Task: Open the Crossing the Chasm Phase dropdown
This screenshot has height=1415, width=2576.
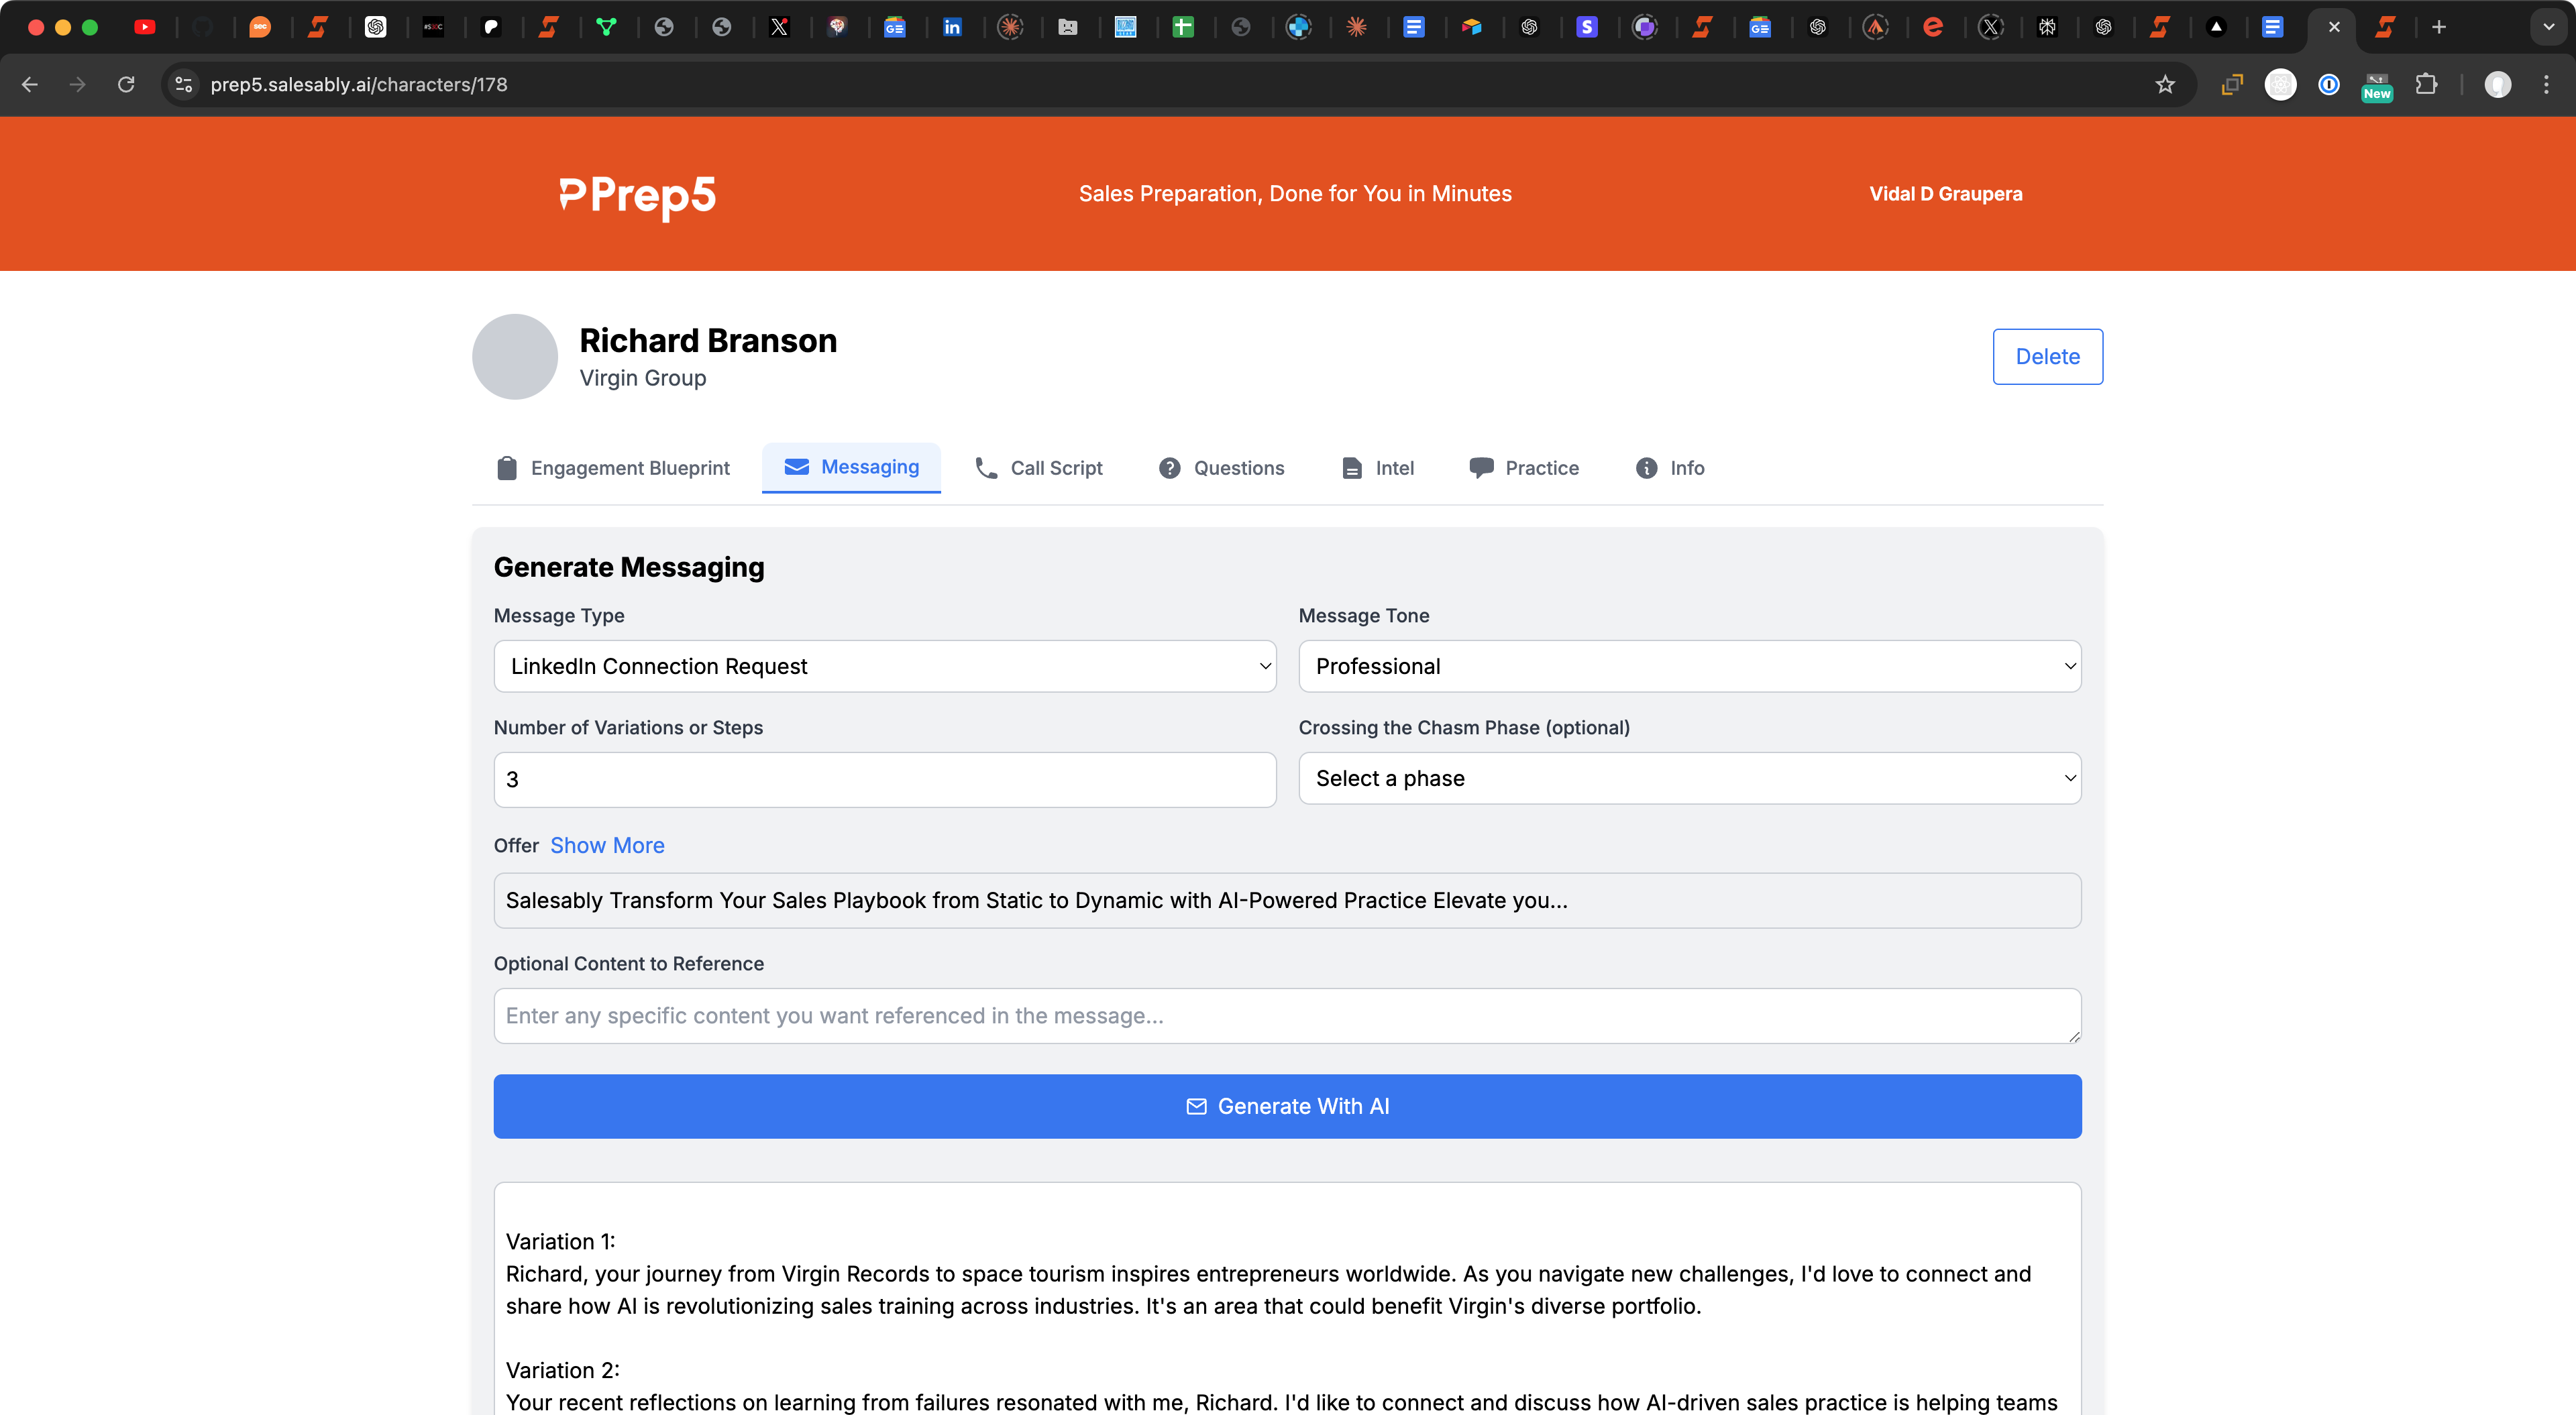Action: coord(1689,778)
